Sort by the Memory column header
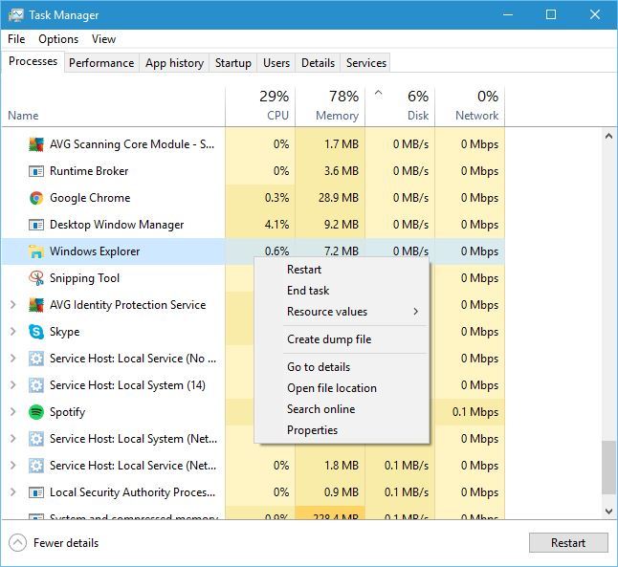 330,106
